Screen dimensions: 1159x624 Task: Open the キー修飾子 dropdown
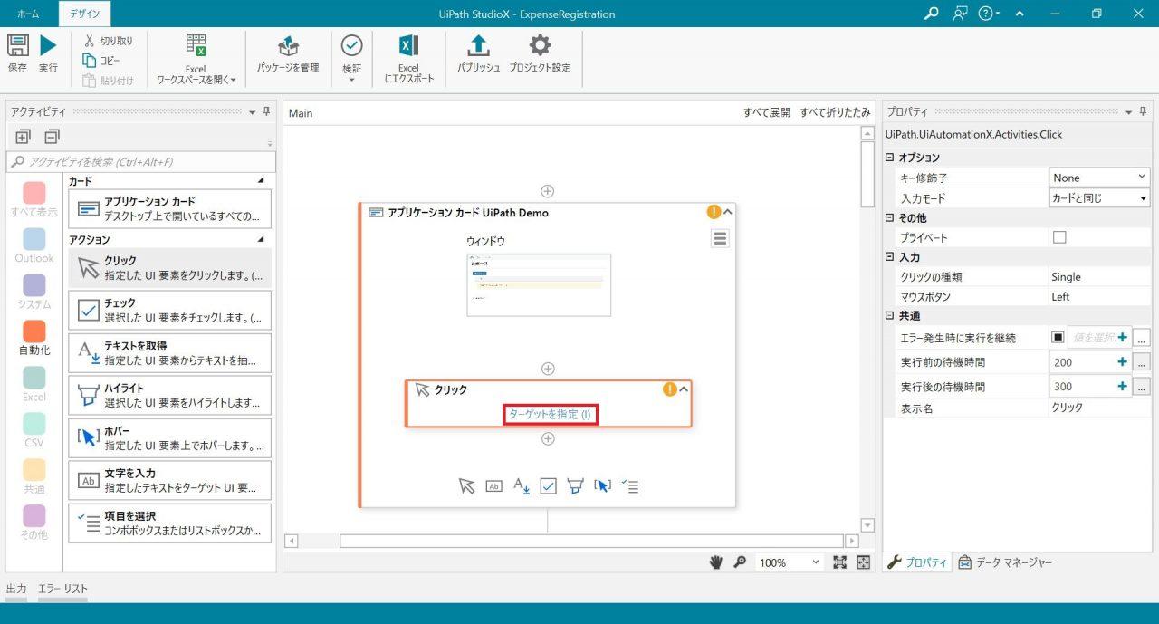point(1099,178)
